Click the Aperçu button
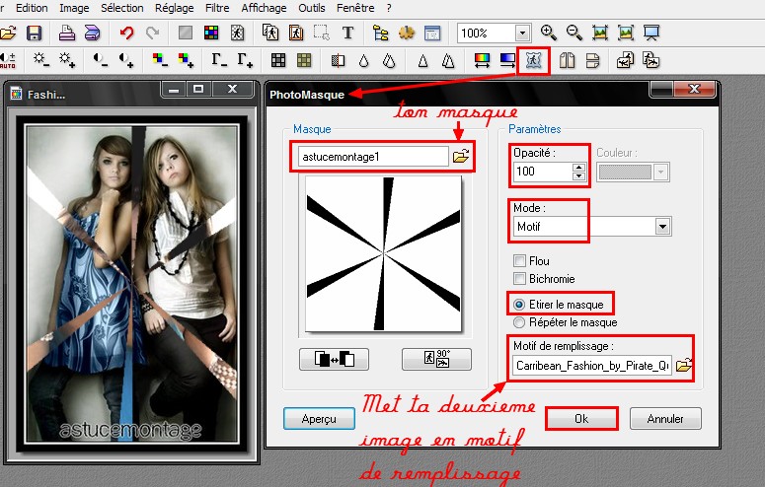 (319, 419)
